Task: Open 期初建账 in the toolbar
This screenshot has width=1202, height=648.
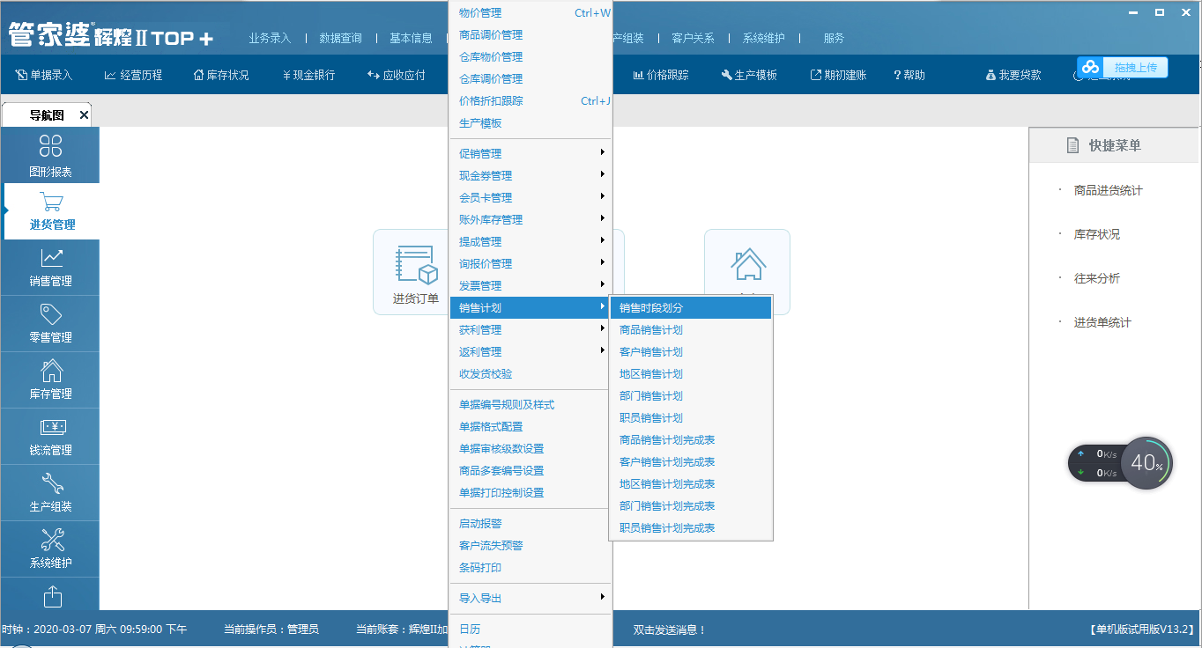Action: pyautogui.click(x=838, y=75)
